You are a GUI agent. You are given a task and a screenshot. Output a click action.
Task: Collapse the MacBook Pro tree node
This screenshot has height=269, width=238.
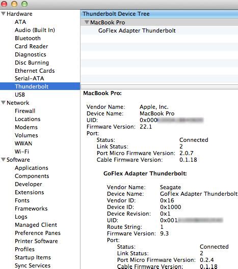(x=87, y=22)
